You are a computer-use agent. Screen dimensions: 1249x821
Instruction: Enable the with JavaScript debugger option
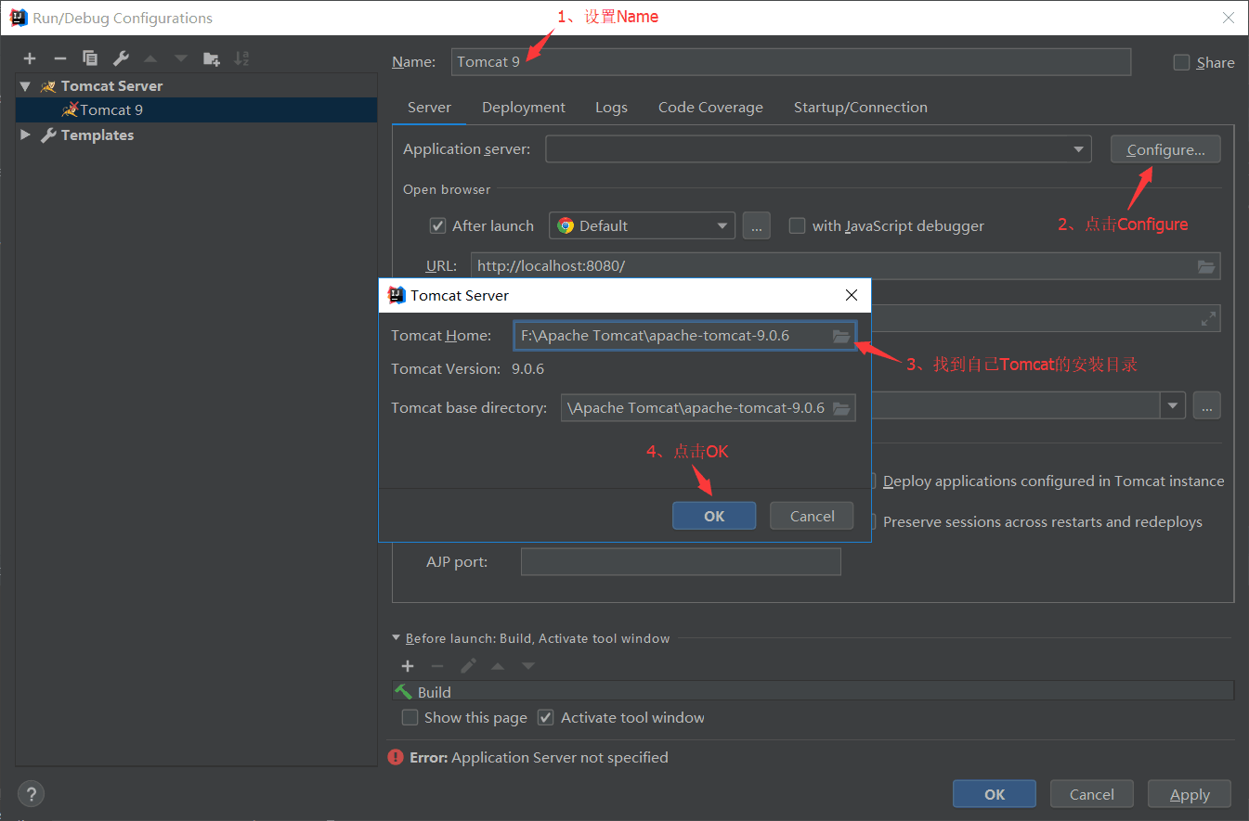click(797, 225)
